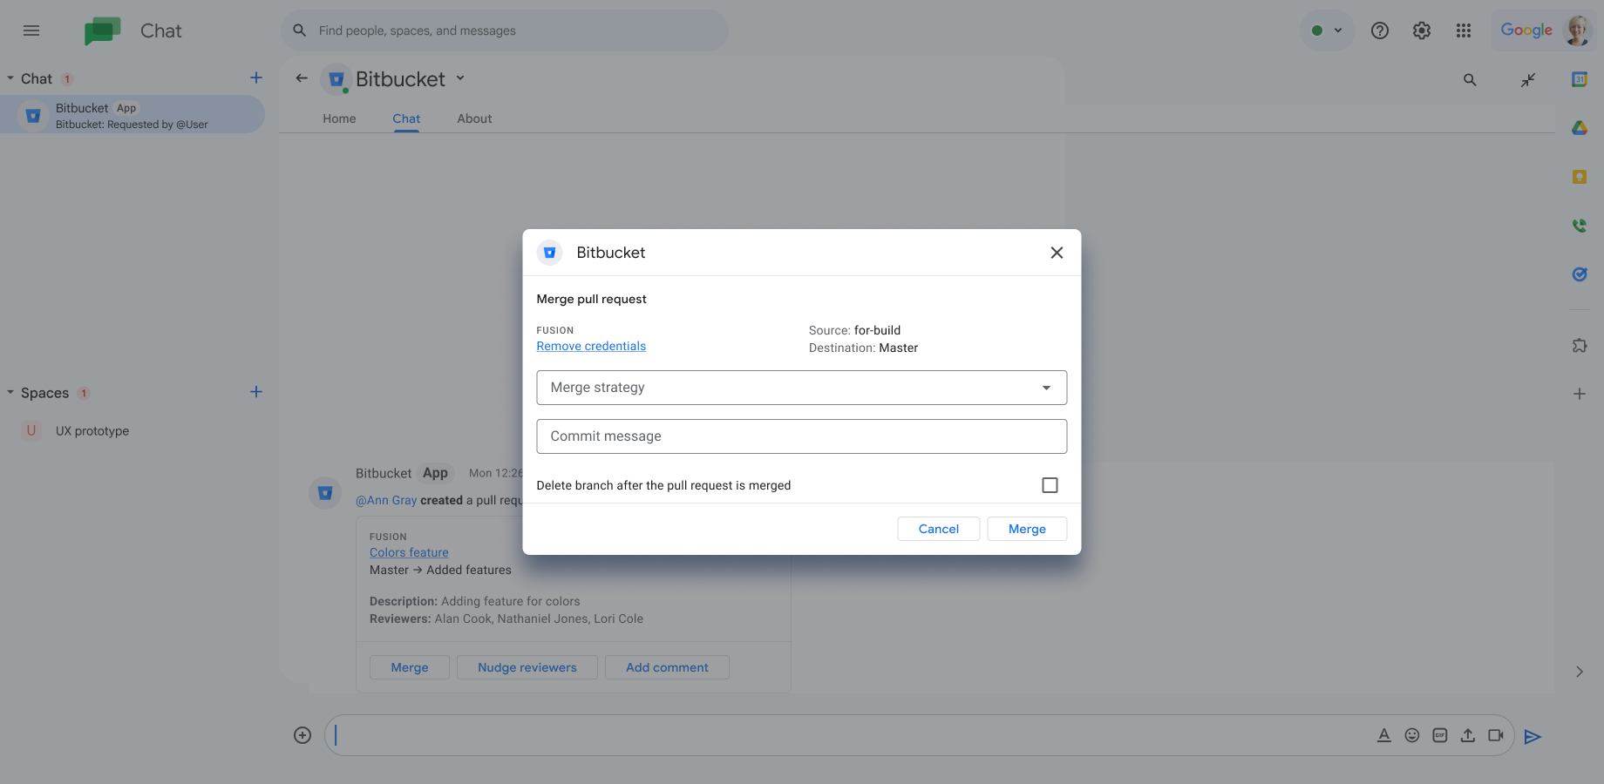The width and height of the screenshot is (1604, 784).
Task: Open the settings gear icon
Action: click(1422, 30)
